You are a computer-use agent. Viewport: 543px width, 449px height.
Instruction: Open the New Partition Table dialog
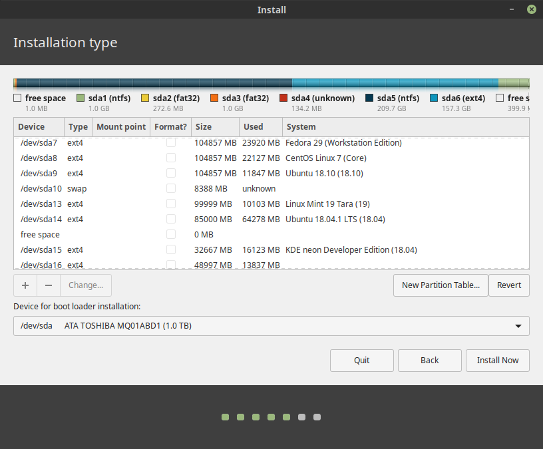click(440, 285)
